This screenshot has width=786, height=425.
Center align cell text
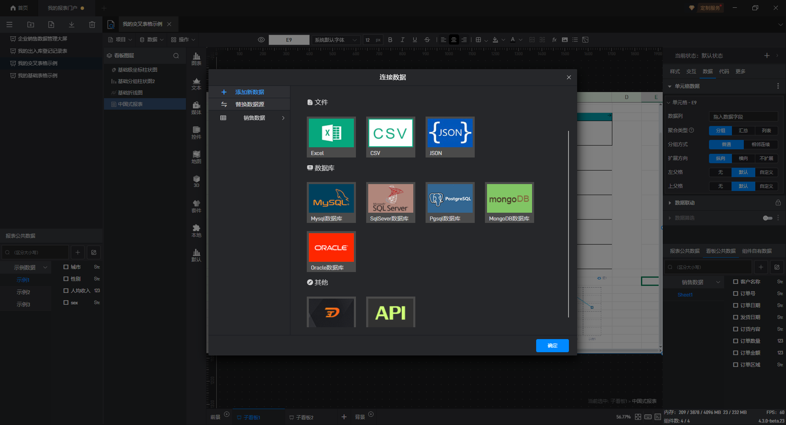453,40
